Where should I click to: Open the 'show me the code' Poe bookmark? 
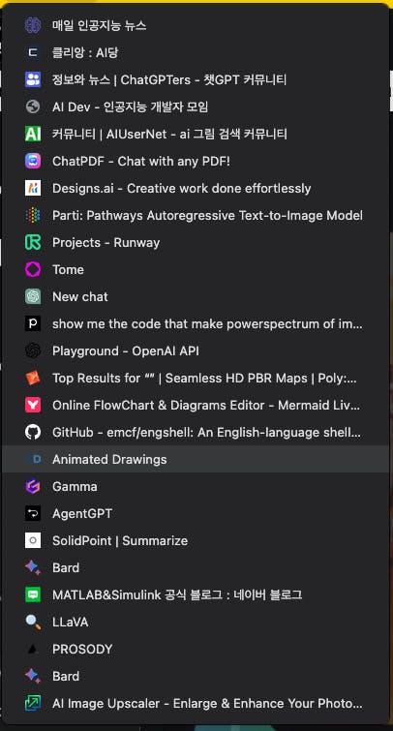pyautogui.click(x=196, y=323)
